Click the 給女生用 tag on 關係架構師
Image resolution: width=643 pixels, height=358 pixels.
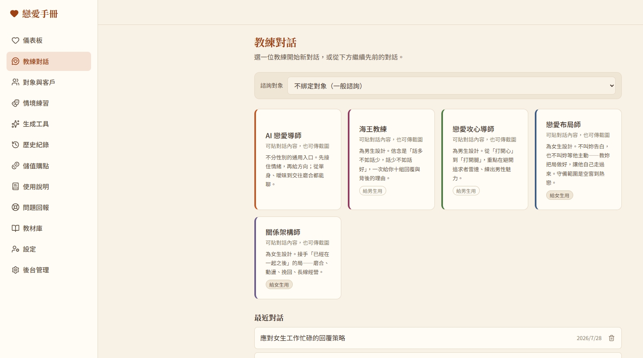(x=279, y=285)
